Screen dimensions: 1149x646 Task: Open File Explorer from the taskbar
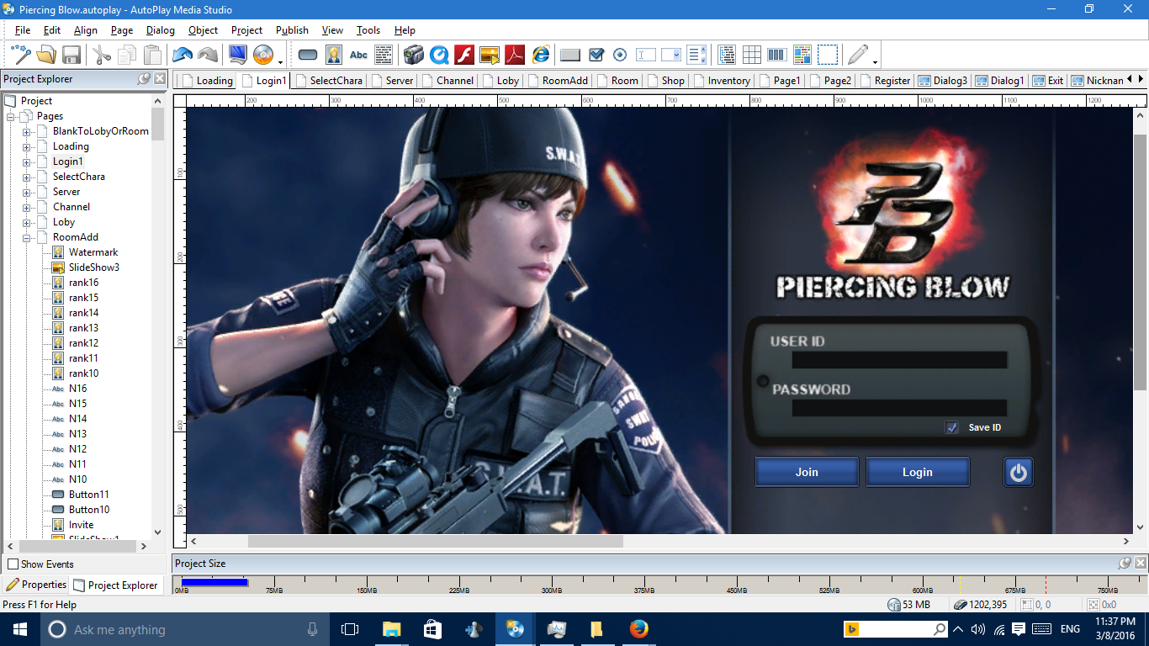(391, 629)
